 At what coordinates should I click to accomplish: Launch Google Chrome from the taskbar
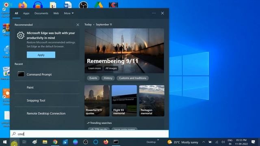55,142
